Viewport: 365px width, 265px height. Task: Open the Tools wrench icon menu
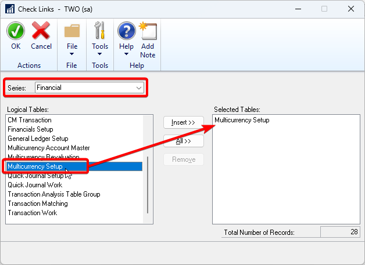[100, 31]
